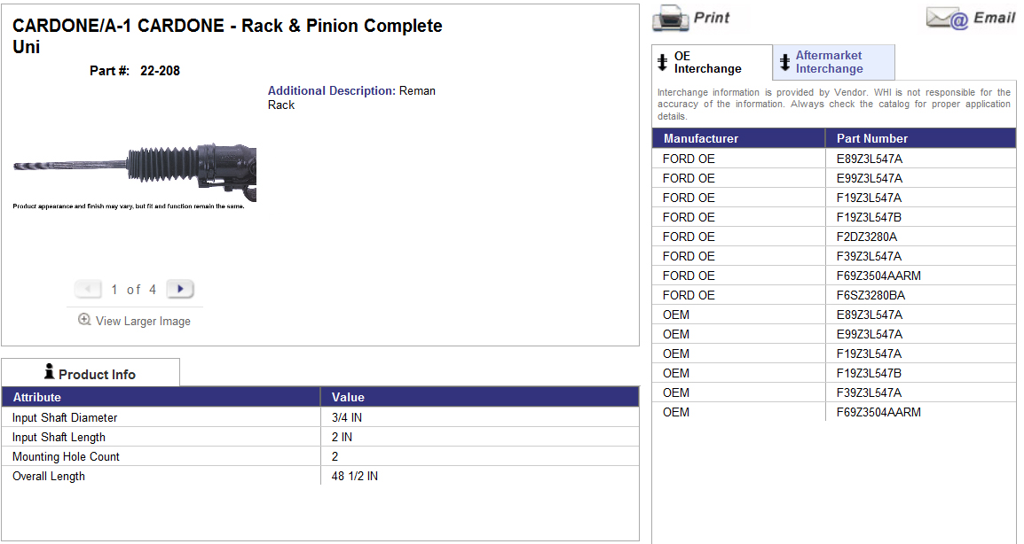Click the magnifier icon for larger image
1024x544 pixels.
(x=84, y=320)
